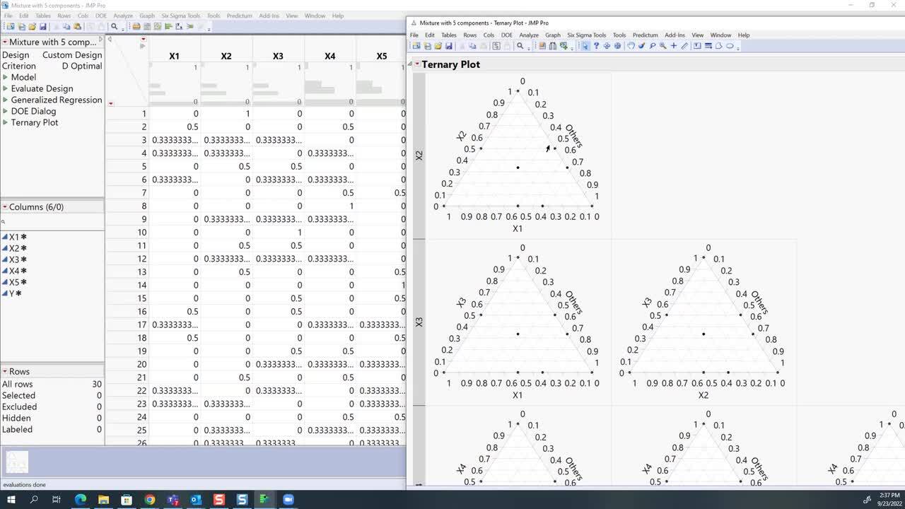Select column X3 in the Columns list
Screen dimensions: 905x509
[x=14, y=259]
